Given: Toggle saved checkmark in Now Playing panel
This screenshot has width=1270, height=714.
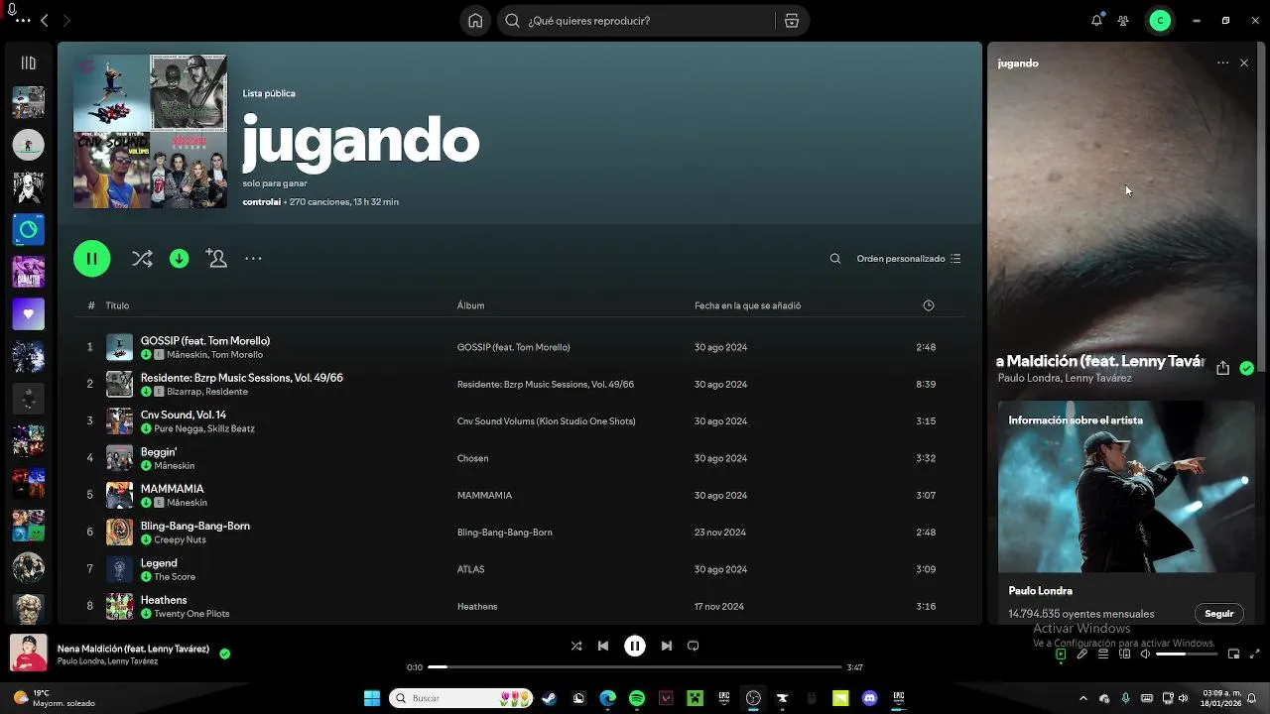Looking at the screenshot, I should click(1246, 368).
